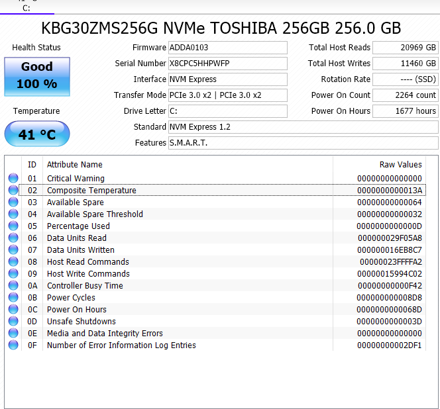440x409 pixels.
Task: Click the status orb for Composite Temperature
Action: click(x=13, y=190)
